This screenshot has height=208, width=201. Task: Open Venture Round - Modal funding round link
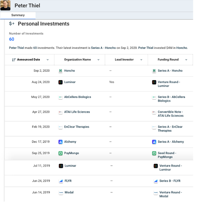coord(171,194)
